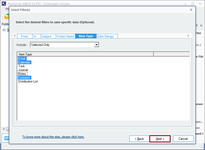
Task: Close the Select Filter(s) dialog
Action: [x=191, y=10]
